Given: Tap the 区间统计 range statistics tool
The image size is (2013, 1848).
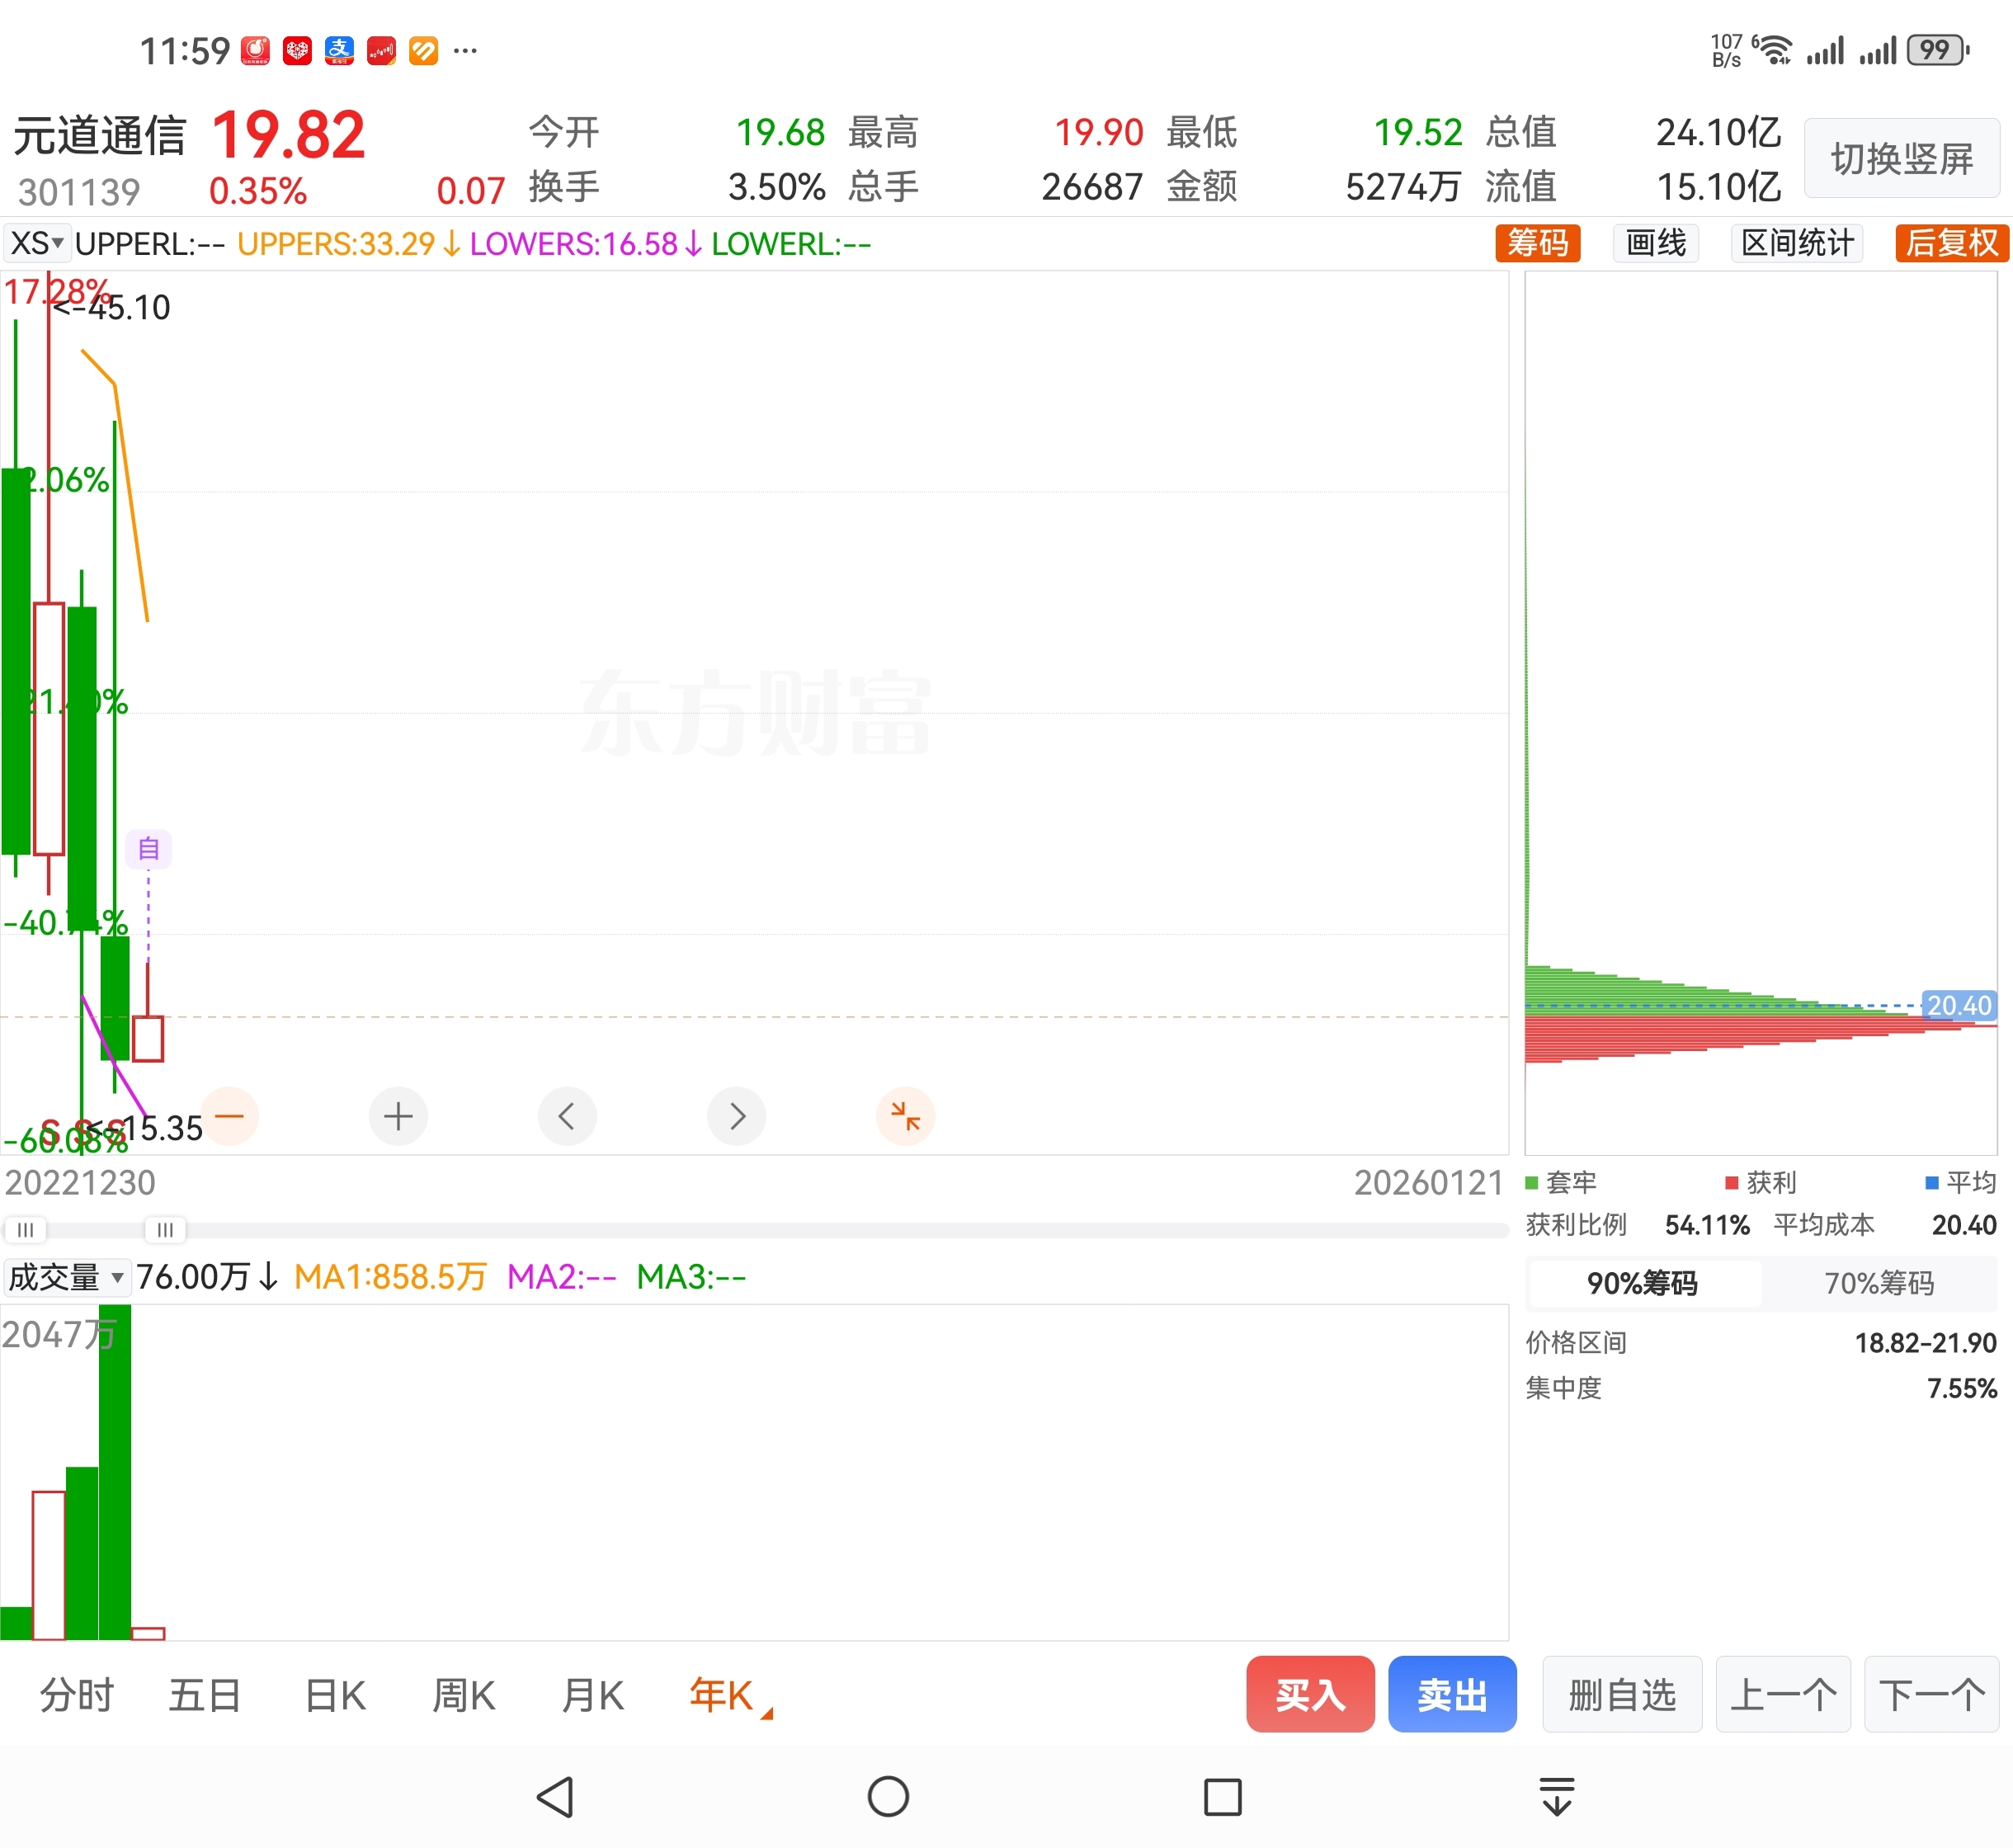Looking at the screenshot, I should pyautogui.click(x=1797, y=243).
